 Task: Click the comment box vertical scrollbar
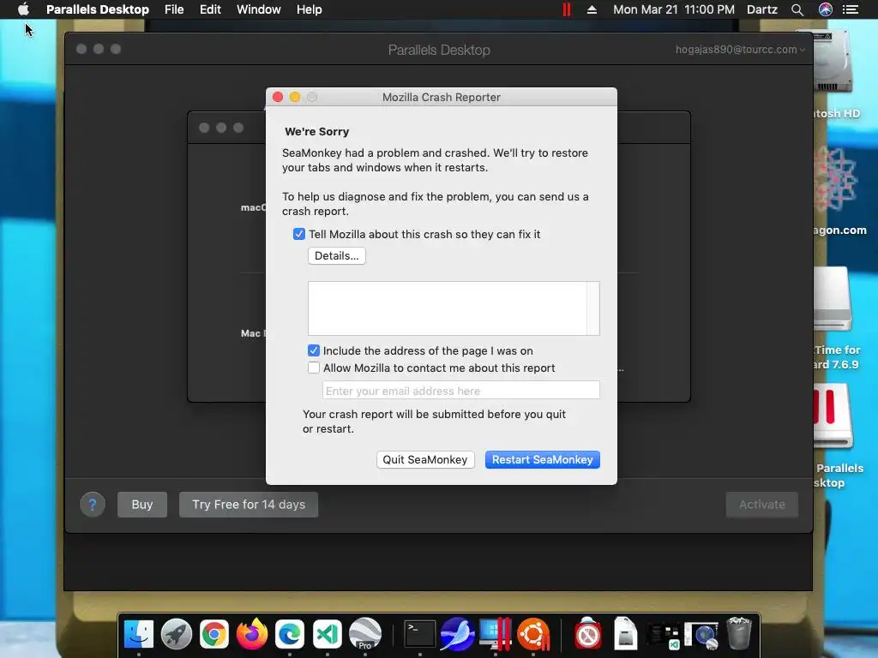point(593,308)
